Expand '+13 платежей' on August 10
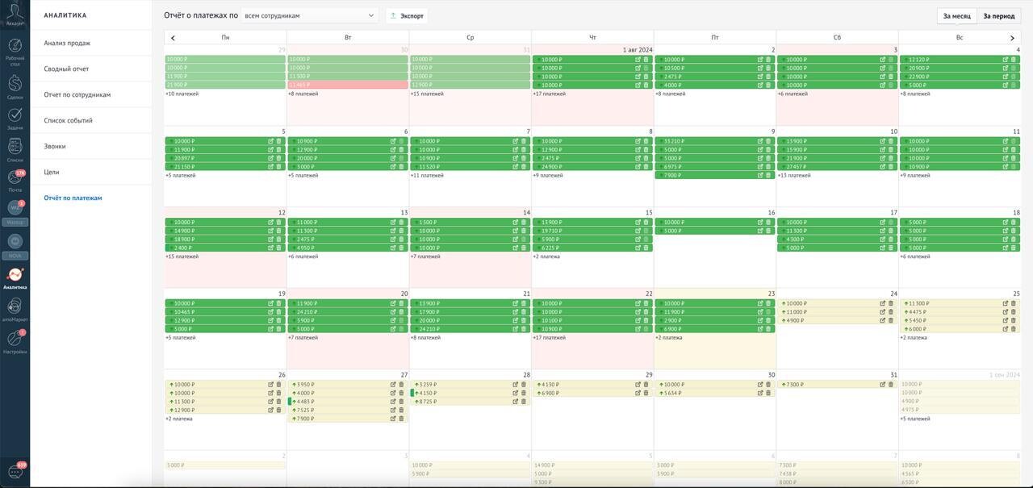This screenshot has width=1033, height=488. click(x=794, y=175)
